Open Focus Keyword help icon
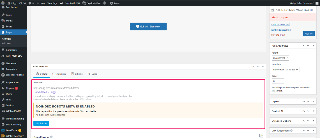The height and width of the screenshot is (138, 320). pyautogui.click(x=51, y=137)
